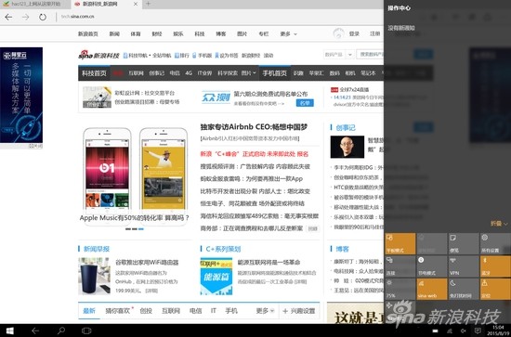This screenshot has height=337, width=511.
Task: Turn off 平板模式 tablet mode tile
Action: point(400,243)
